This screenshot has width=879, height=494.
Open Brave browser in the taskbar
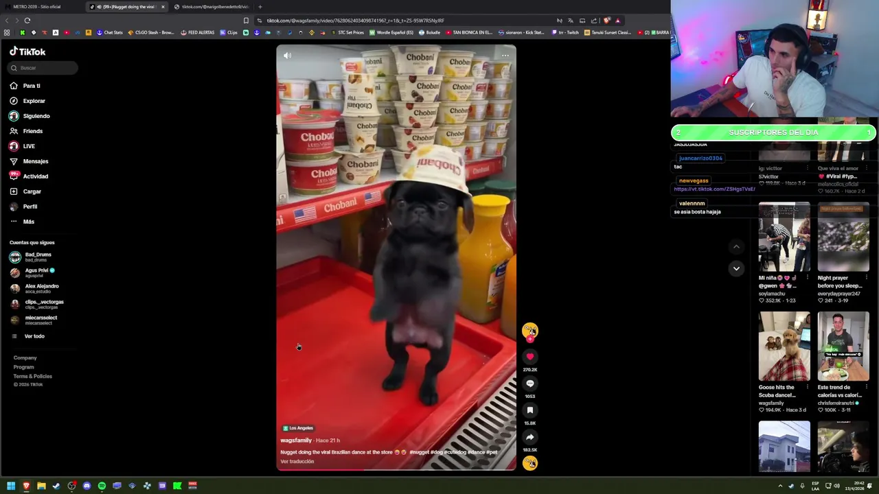click(x=26, y=486)
